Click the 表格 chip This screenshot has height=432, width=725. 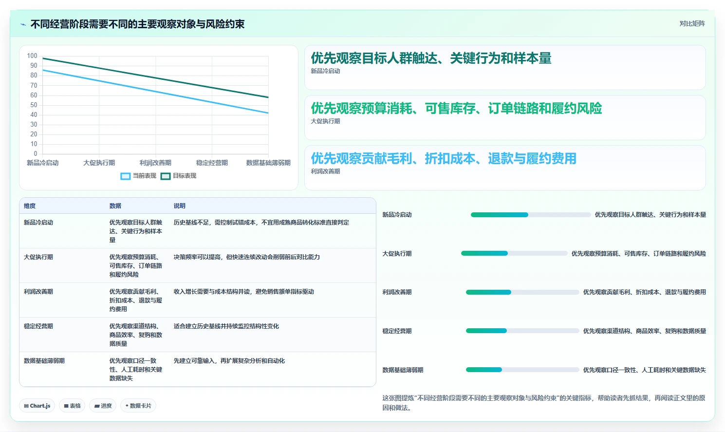click(72, 406)
